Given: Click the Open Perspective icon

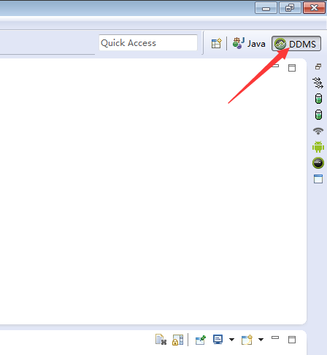Looking at the screenshot, I should (x=216, y=44).
